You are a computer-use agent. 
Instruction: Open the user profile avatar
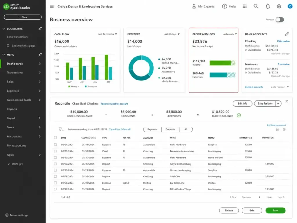tap(290, 6)
